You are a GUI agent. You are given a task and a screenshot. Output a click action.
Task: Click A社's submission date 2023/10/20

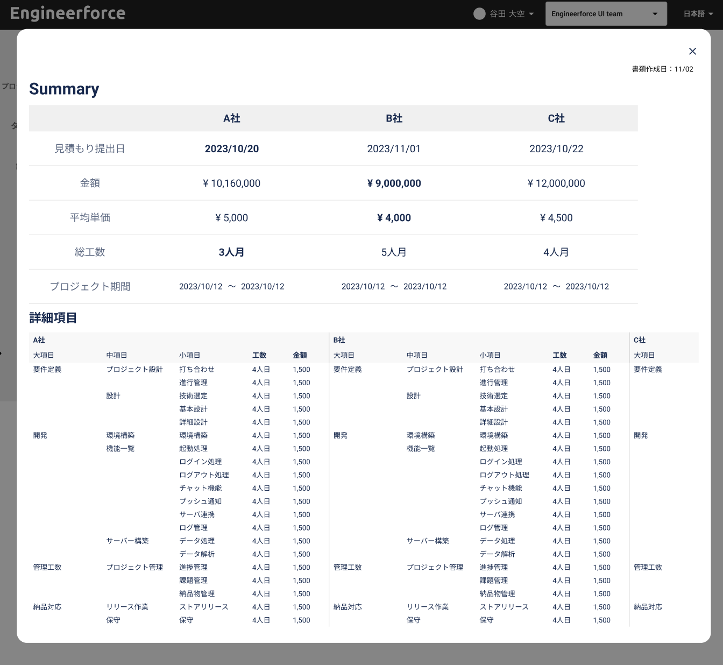point(231,148)
